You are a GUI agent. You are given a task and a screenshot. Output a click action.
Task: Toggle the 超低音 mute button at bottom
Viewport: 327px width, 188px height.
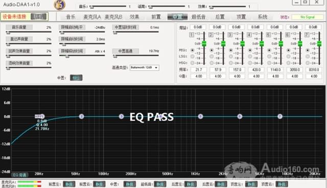point(160,184)
